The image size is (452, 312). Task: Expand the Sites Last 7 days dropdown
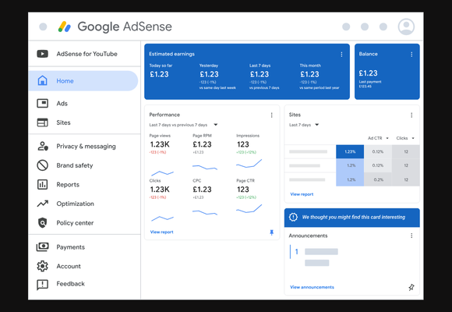(x=317, y=125)
